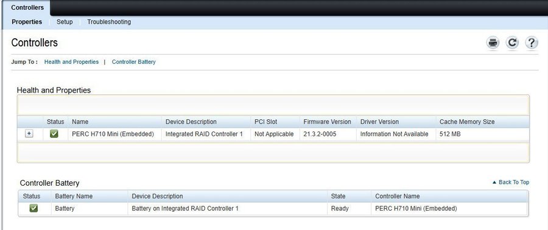Click the Controller Name column header
The image size is (548, 230).
(398, 196)
